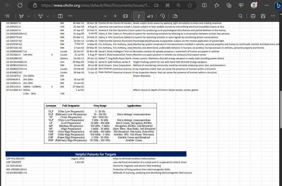Screen dimensions: 282x186
Task: Open more annotation tools ellipsis
Action: [x=70, y=16]
